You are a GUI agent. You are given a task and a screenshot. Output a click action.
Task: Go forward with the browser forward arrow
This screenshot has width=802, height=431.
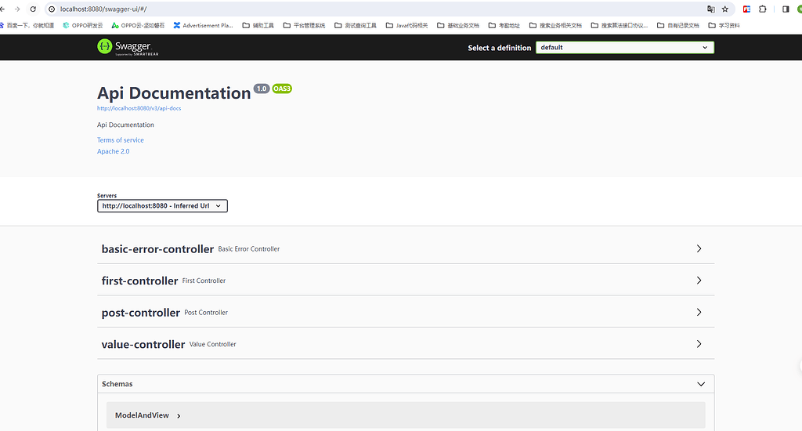[x=17, y=9]
